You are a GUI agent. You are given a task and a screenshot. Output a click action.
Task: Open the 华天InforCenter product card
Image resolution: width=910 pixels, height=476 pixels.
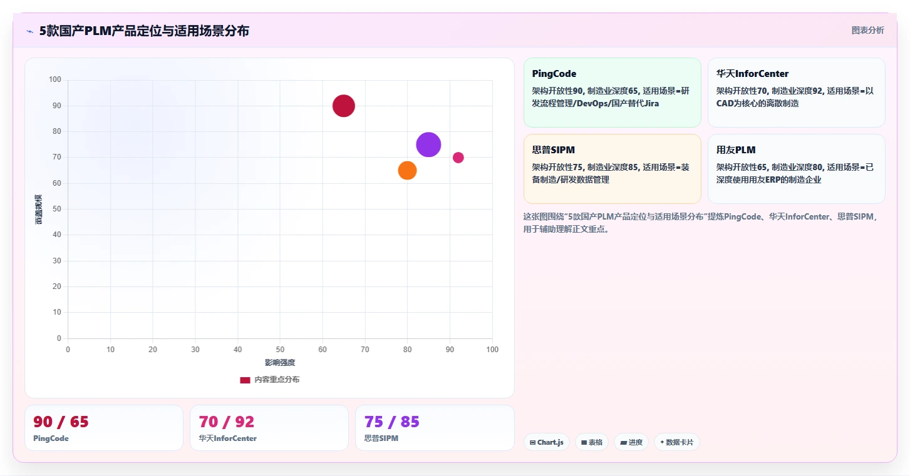(796, 93)
